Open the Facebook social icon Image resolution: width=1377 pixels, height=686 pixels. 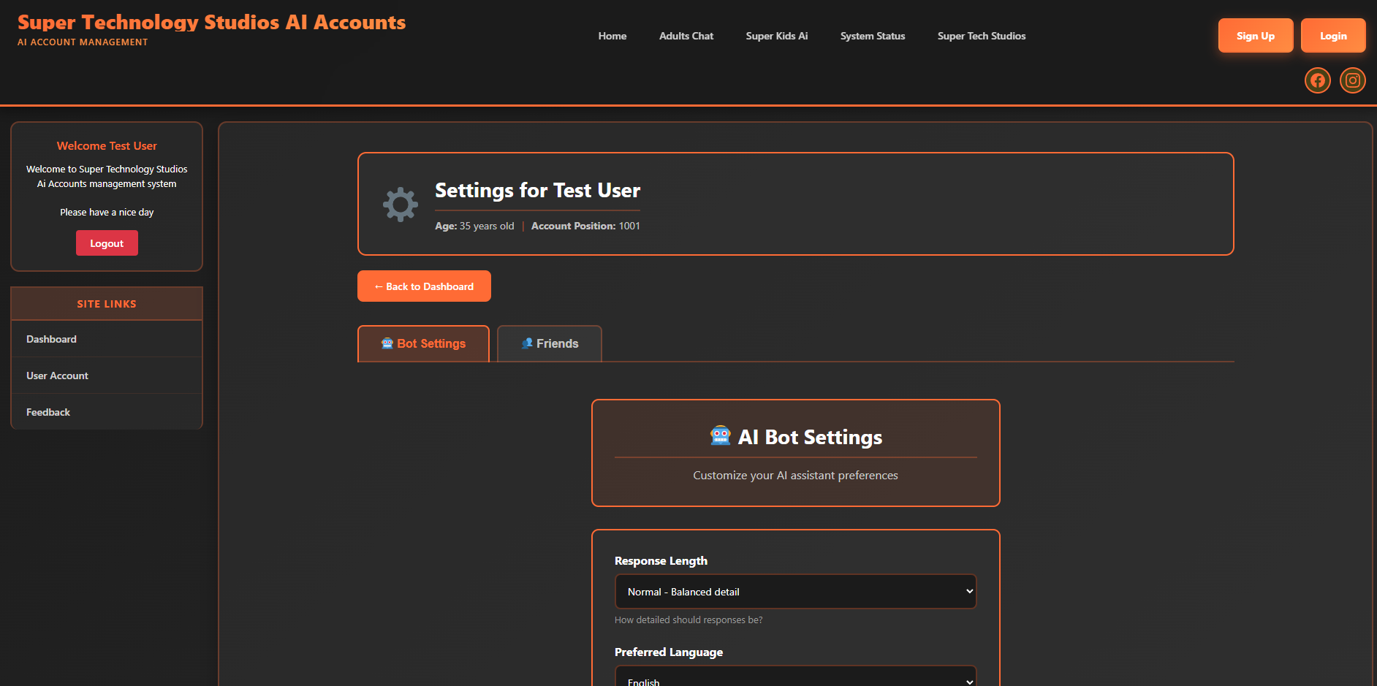tap(1317, 80)
